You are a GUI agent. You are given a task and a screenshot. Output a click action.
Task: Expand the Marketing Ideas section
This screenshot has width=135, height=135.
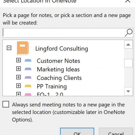pos(18,69)
